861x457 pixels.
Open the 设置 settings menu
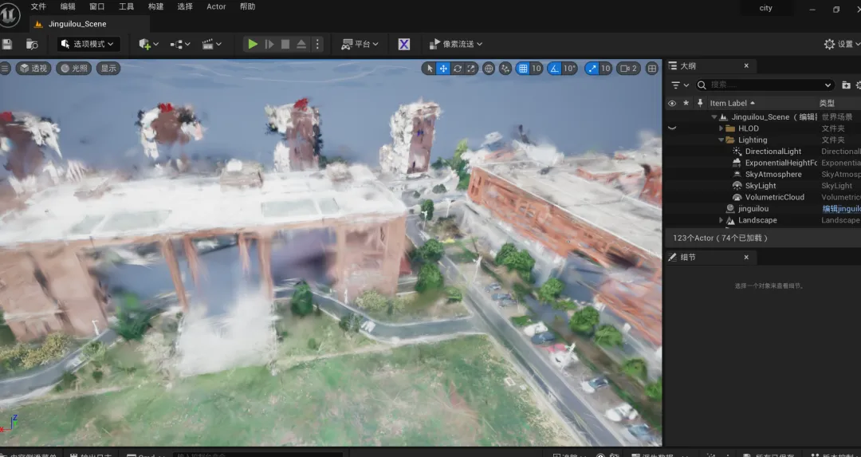coord(842,44)
